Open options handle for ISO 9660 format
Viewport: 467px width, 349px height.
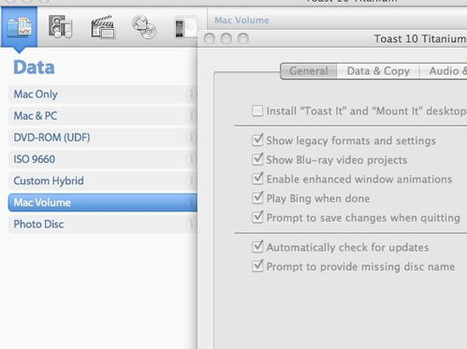[191, 159]
